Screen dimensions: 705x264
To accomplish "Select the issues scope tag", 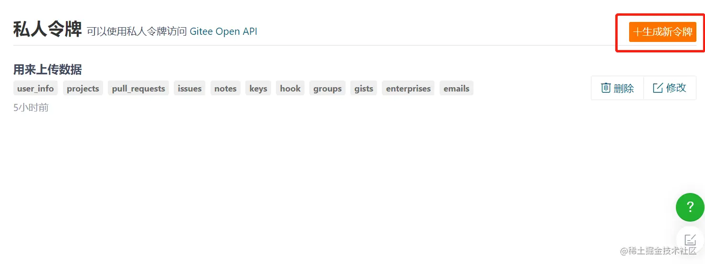I will tap(189, 88).
